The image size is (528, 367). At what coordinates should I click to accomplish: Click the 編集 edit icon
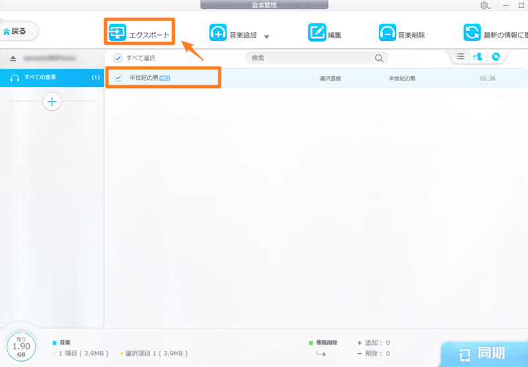tap(317, 33)
